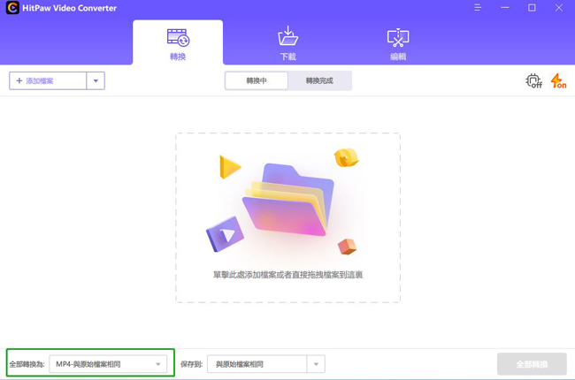Click the 全部轉換 button

tap(532, 364)
